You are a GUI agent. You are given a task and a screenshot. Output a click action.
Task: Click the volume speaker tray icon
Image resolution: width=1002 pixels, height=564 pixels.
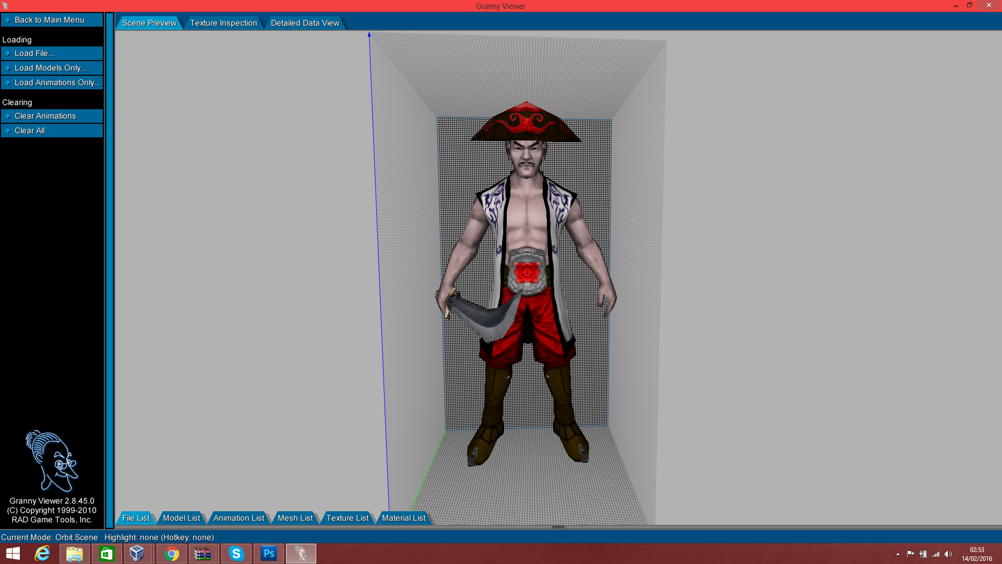point(948,554)
